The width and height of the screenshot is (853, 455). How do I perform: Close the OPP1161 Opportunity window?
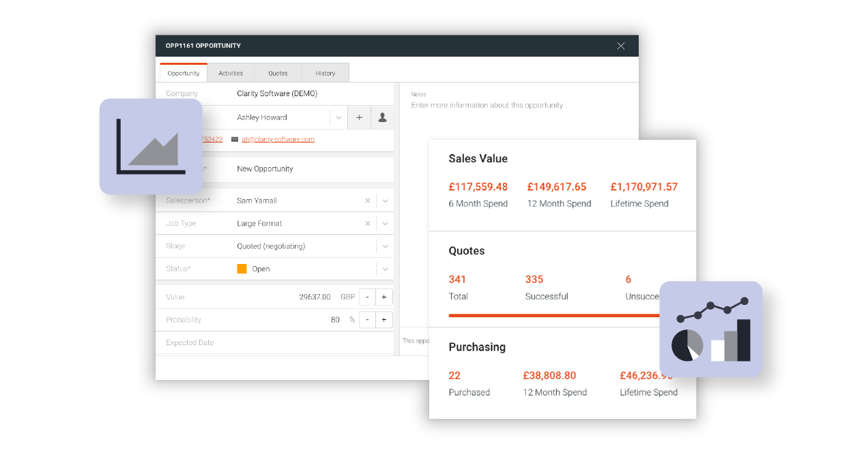coord(620,46)
